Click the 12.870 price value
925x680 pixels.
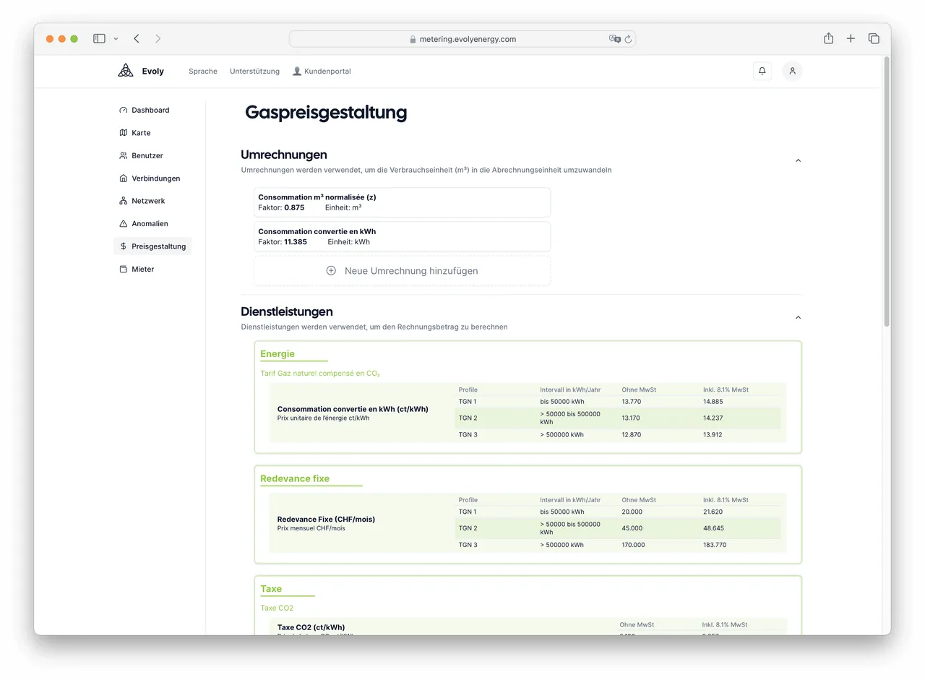631,435
